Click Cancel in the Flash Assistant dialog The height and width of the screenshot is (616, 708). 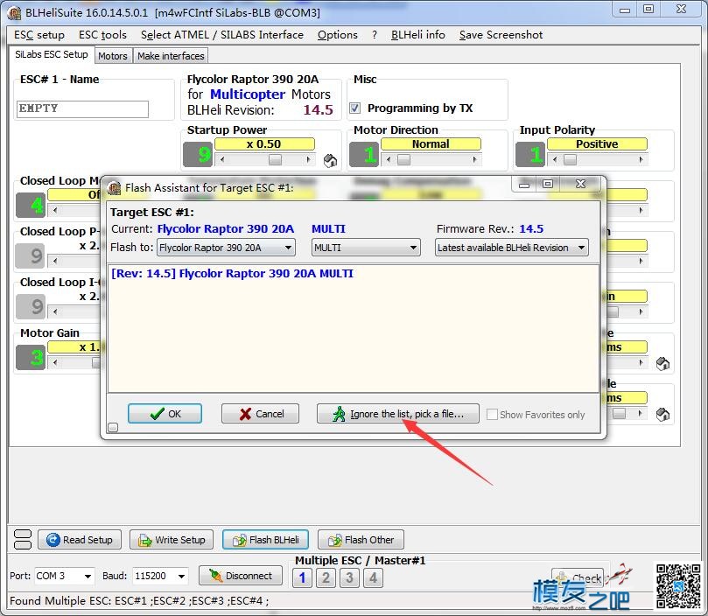[260, 414]
